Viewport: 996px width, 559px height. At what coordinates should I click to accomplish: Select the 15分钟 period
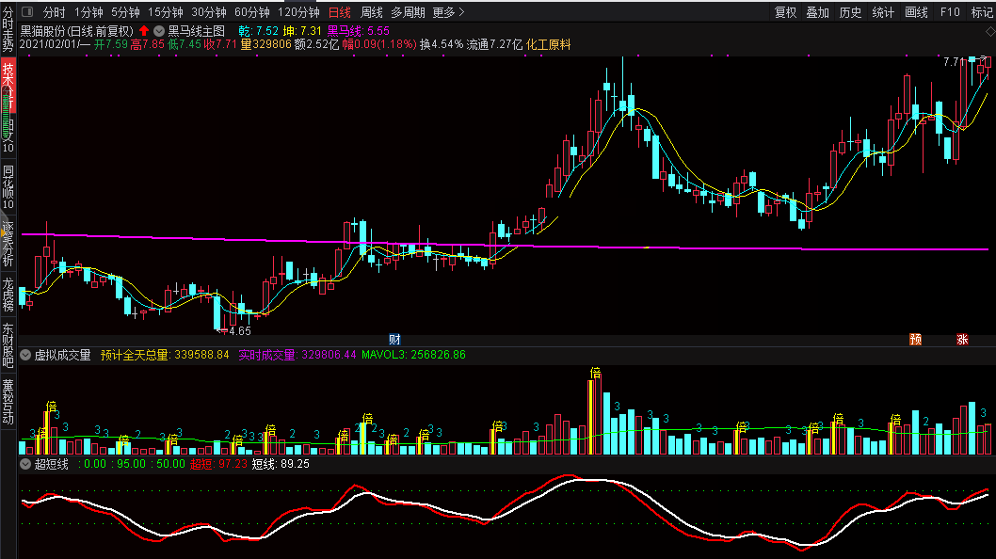[x=165, y=12]
